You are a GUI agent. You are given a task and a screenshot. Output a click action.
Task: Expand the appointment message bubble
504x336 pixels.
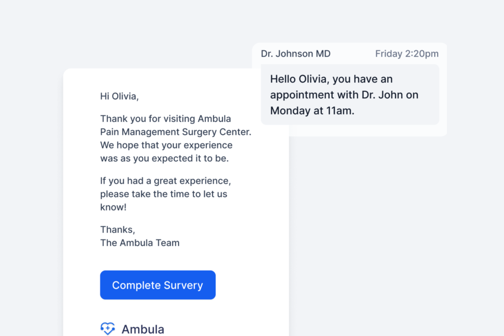(x=349, y=94)
